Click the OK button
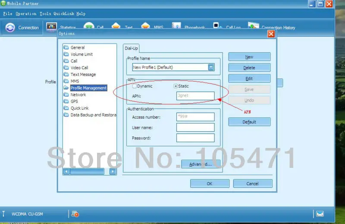Viewport: 345px width, 224px height. coord(210,183)
